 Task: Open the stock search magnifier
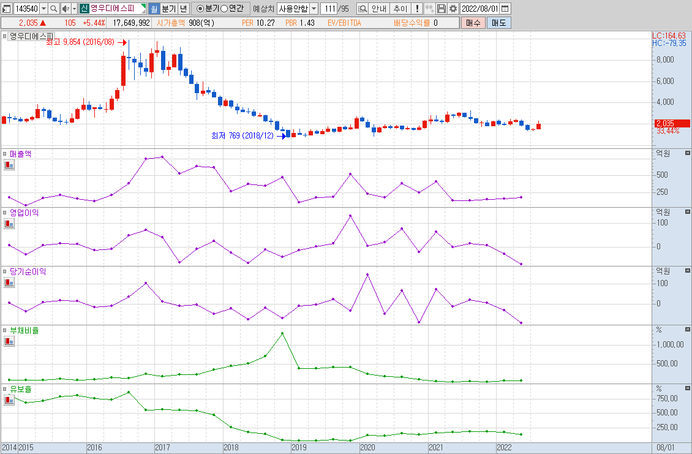53,9
